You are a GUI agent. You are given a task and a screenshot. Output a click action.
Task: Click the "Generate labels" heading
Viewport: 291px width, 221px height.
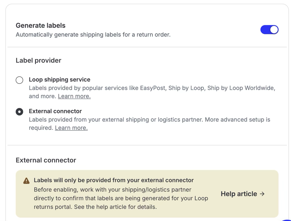click(40, 26)
